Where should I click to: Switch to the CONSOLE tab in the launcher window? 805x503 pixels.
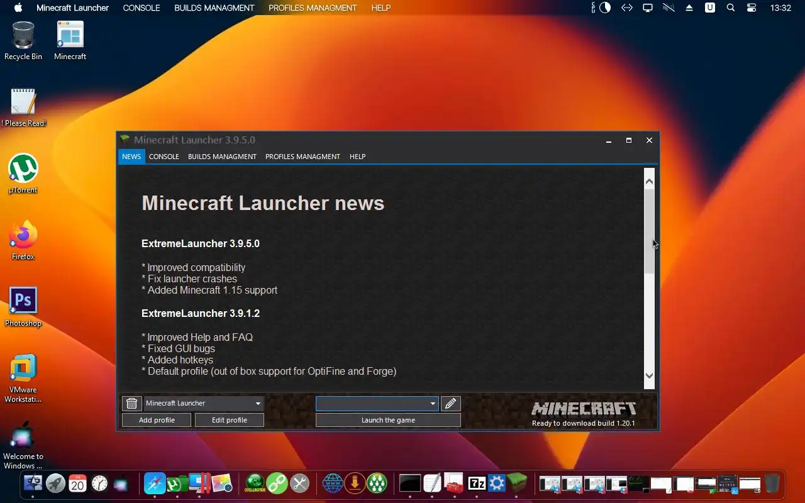click(164, 157)
